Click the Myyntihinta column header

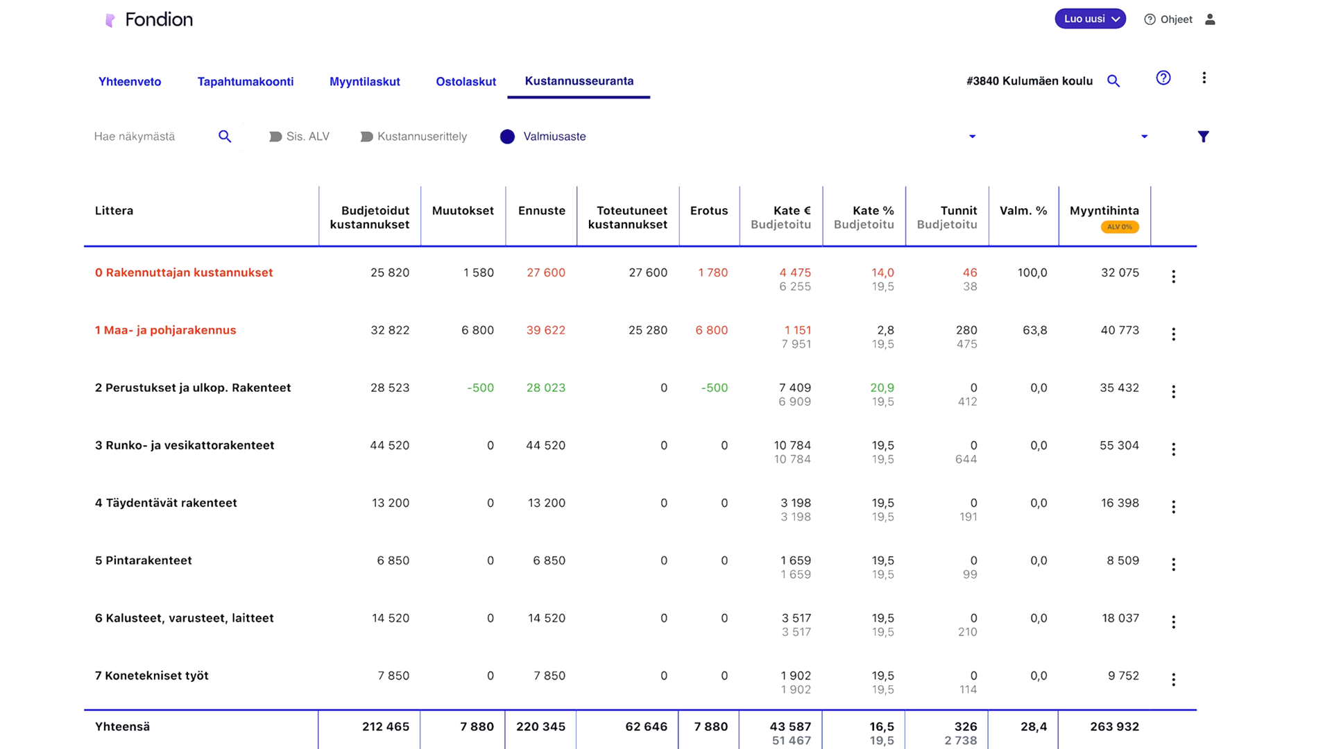(1104, 211)
